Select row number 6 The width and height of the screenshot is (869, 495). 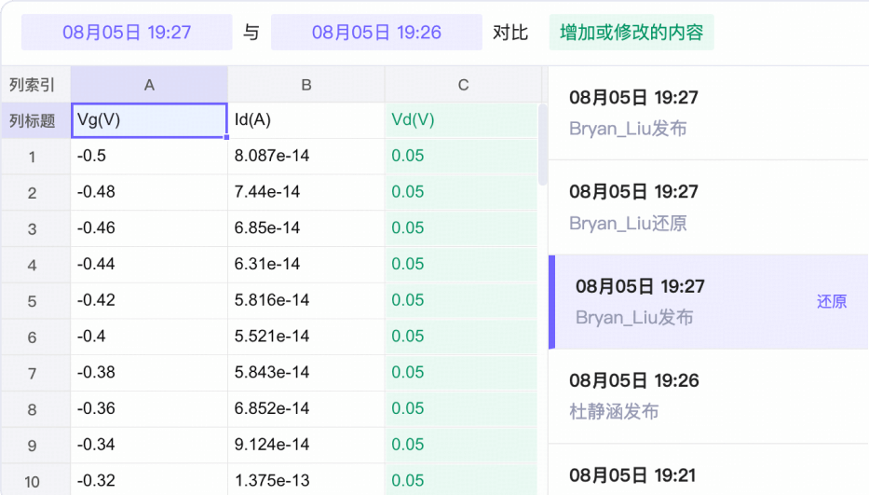[x=35, y=337]
